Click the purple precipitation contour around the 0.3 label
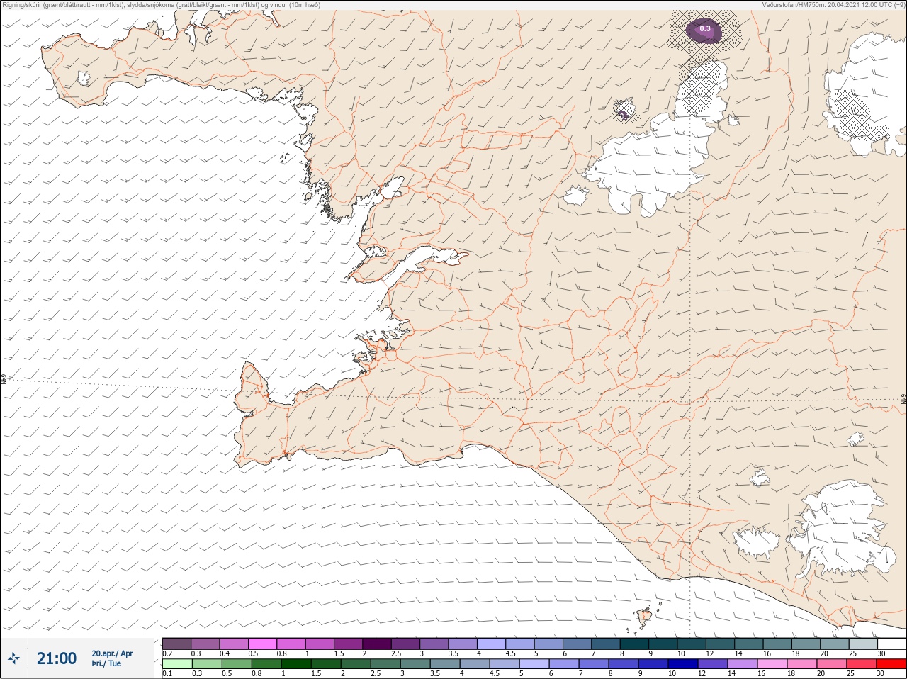The image size is (907, 679). 704,31
